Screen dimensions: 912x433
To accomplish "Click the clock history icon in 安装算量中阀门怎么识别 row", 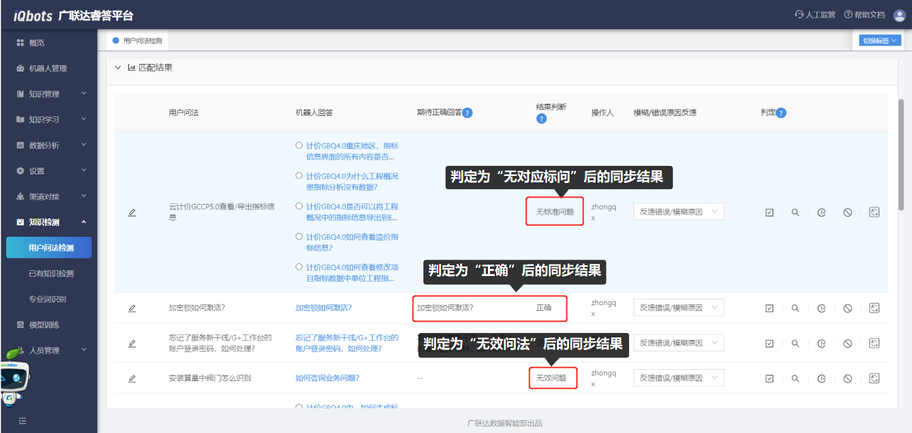I will (x=821, y=379).
